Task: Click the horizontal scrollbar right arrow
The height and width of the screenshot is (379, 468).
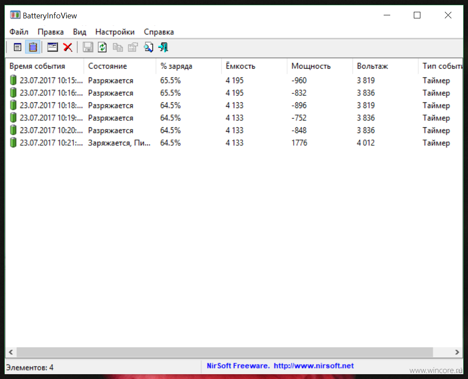Action: pos(457,352)
